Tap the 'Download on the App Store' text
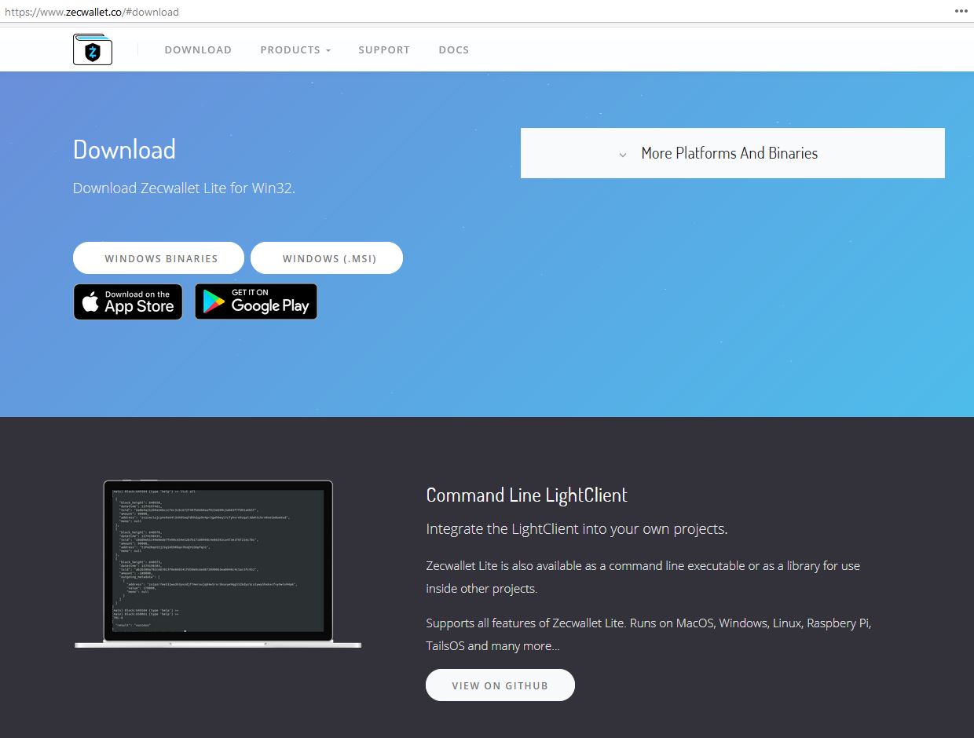Image resolution: width=974 pixels, height=738 pixels. (x=139, y=303)
